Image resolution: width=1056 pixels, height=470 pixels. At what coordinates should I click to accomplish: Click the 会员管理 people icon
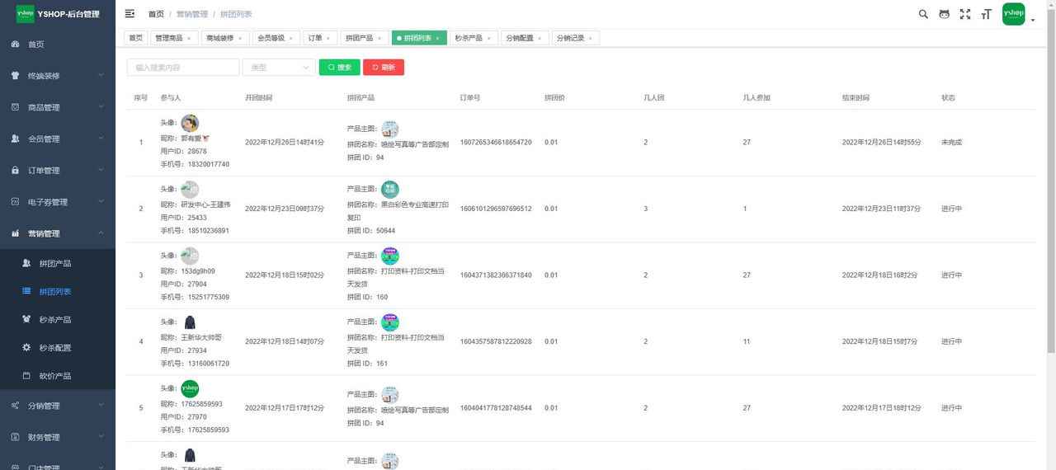(x=15, y=139)
